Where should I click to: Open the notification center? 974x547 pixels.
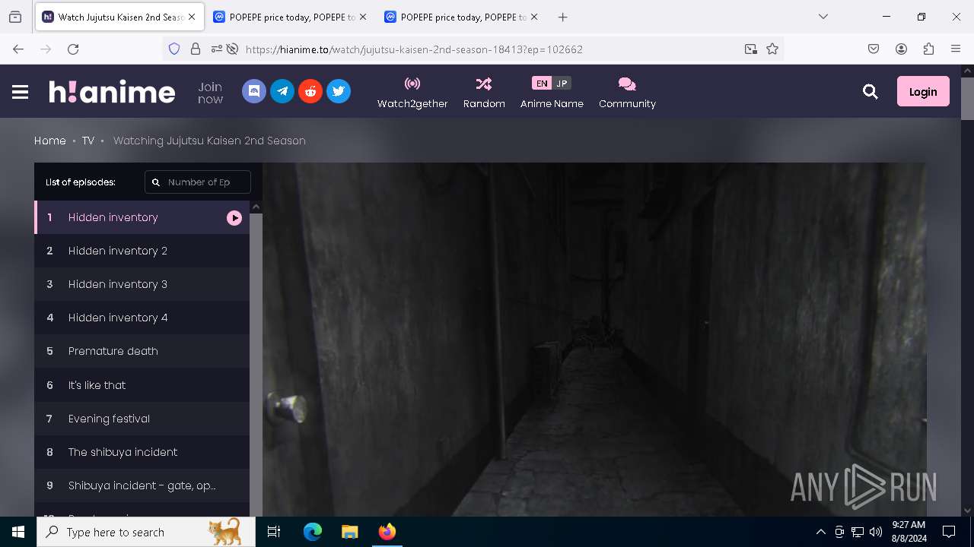[x=949, y=532]
